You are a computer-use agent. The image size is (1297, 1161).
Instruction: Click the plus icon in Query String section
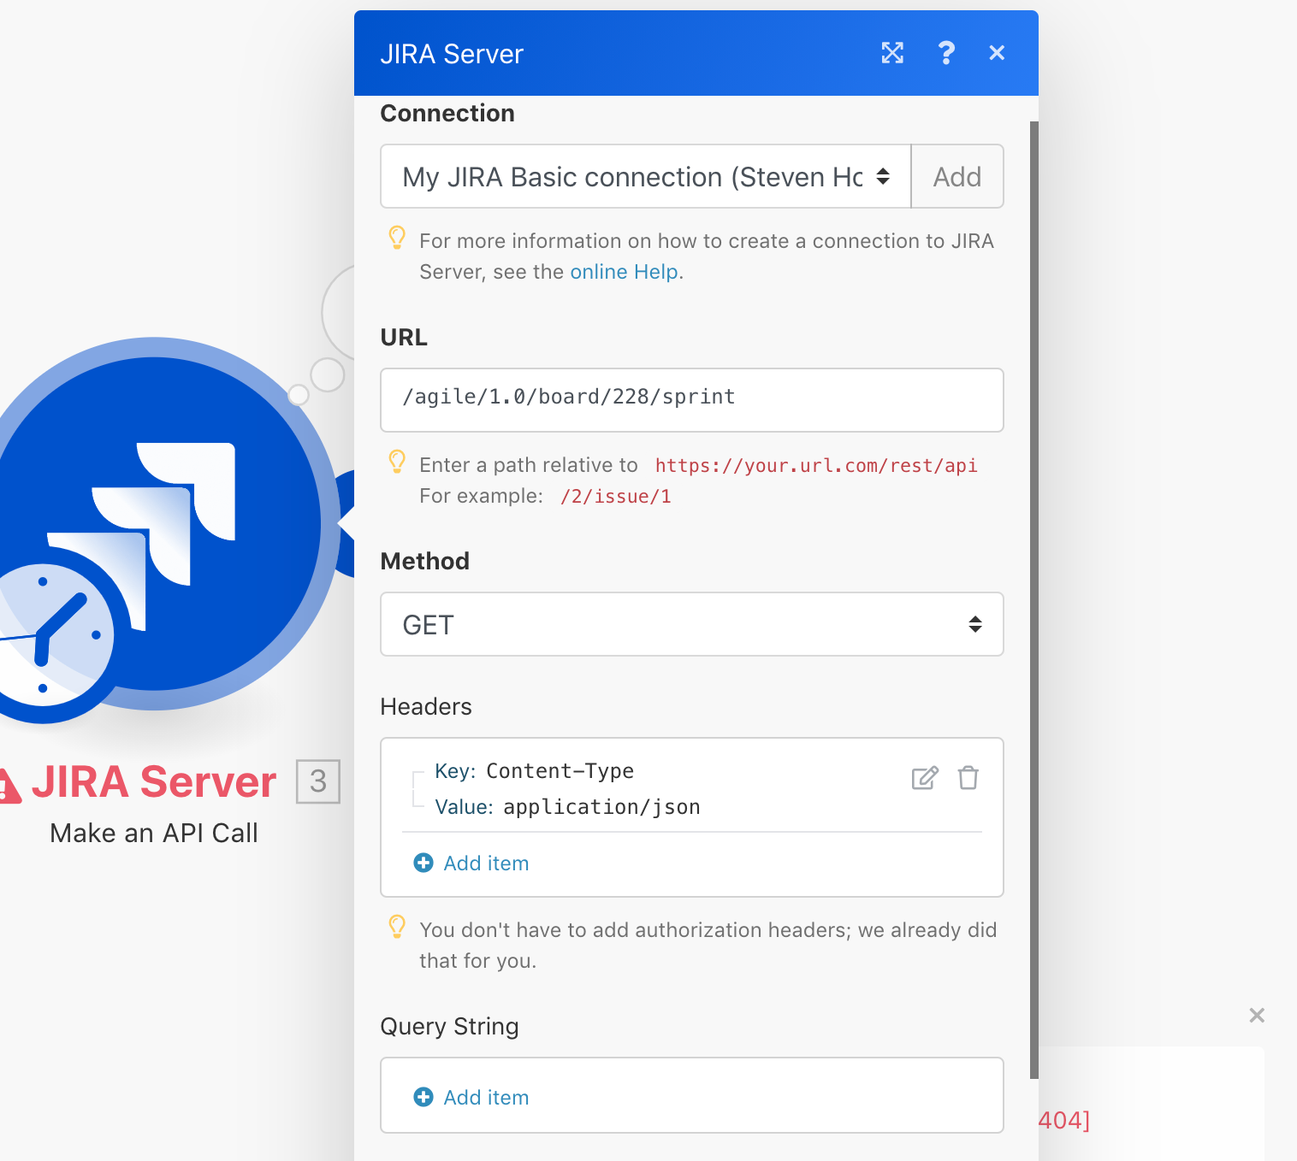pos(423,1096)
